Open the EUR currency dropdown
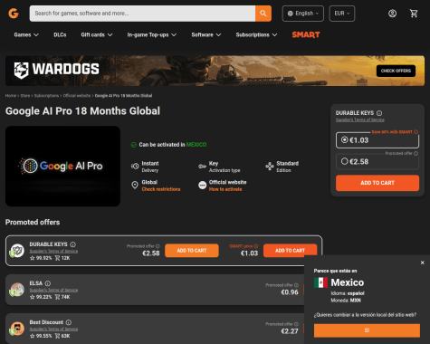Screen dimensions: 430x344 [342, 14]
